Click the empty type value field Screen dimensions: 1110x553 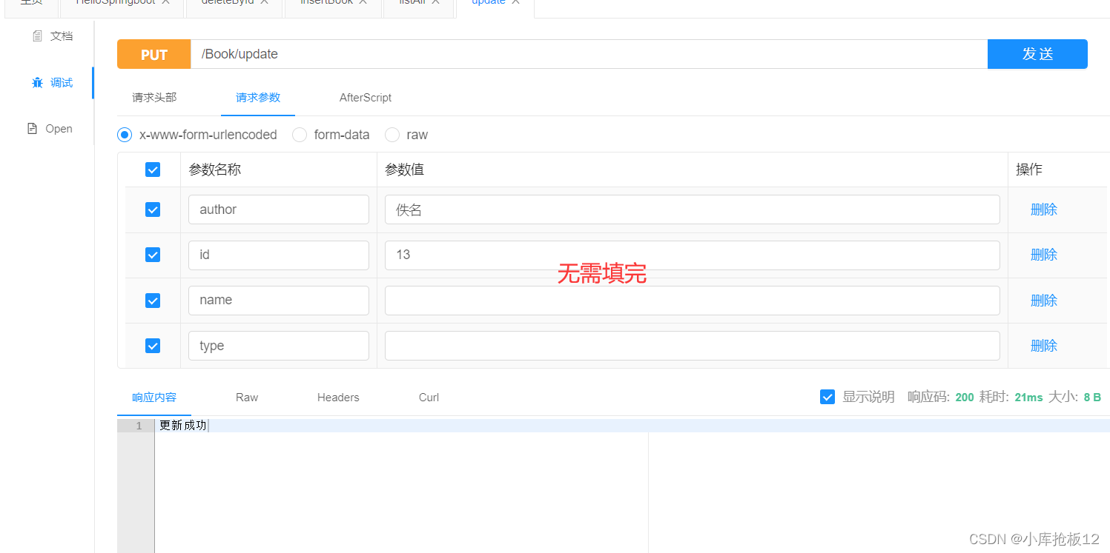[692, 346]
